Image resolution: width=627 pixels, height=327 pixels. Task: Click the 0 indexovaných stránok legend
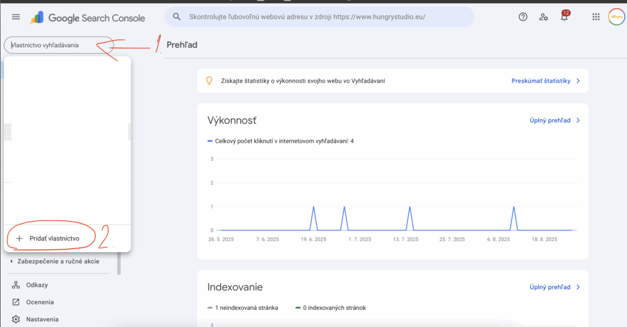[331, 308]
